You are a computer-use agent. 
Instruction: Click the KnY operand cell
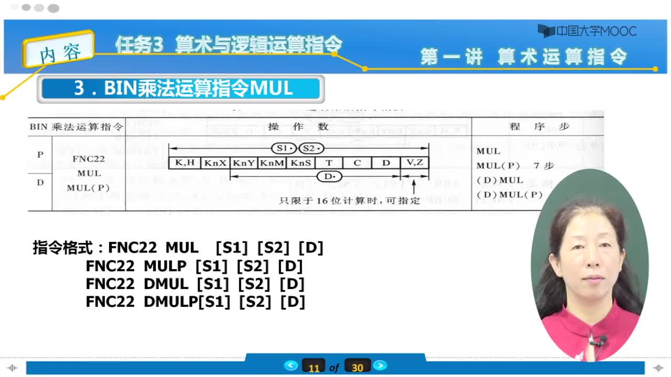click(x=244, y=163)
